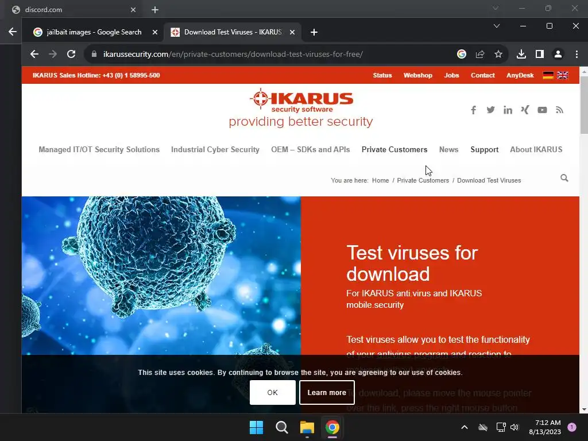588x441 pixels.
Task: Open Support menu item
Action: pos(485,149)
